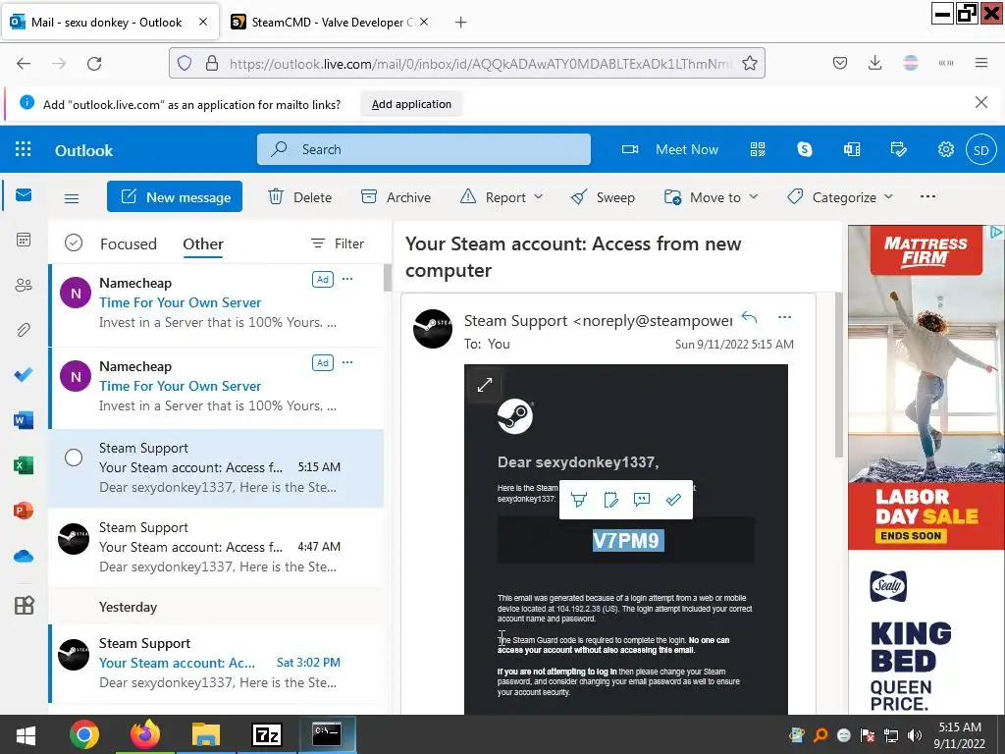
Task: Switch to the Focused inbox tab
Action: click(129, 243)
